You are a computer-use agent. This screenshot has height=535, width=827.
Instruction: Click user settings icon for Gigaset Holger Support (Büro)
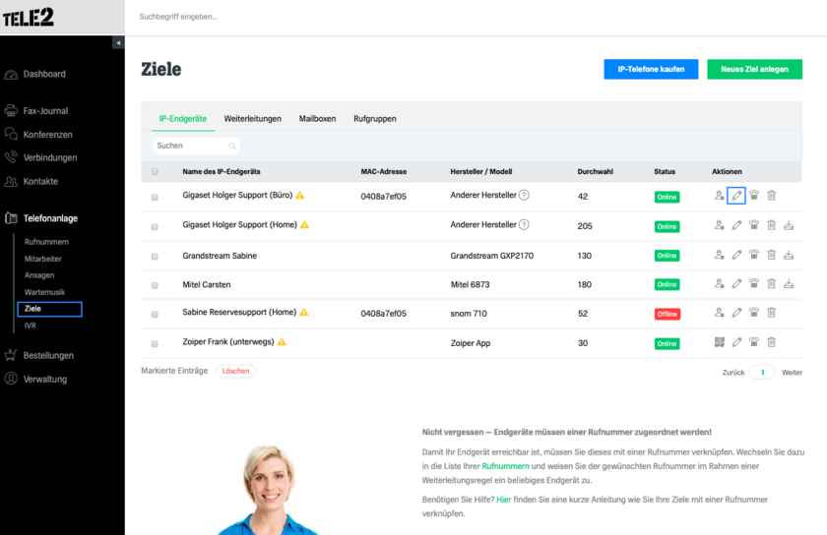pos(719,196)
